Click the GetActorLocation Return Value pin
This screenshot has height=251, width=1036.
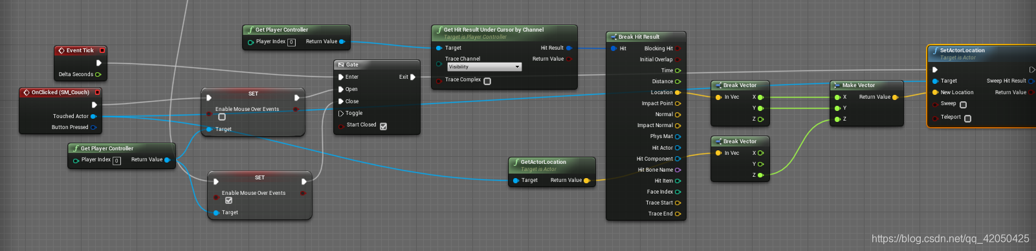(586, 180)
